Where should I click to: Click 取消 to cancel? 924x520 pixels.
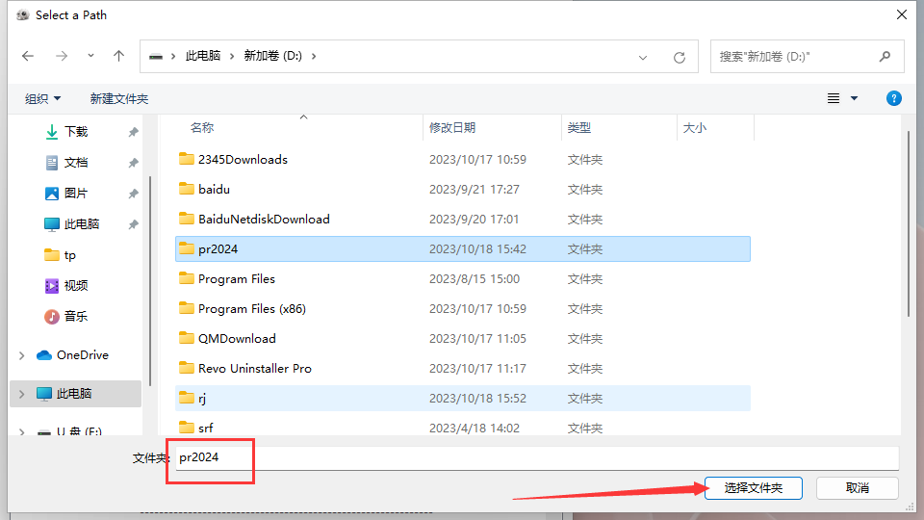[x=858, y=488]
